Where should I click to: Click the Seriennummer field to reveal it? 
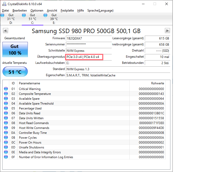pyautogui.click(x=89, y=44)
